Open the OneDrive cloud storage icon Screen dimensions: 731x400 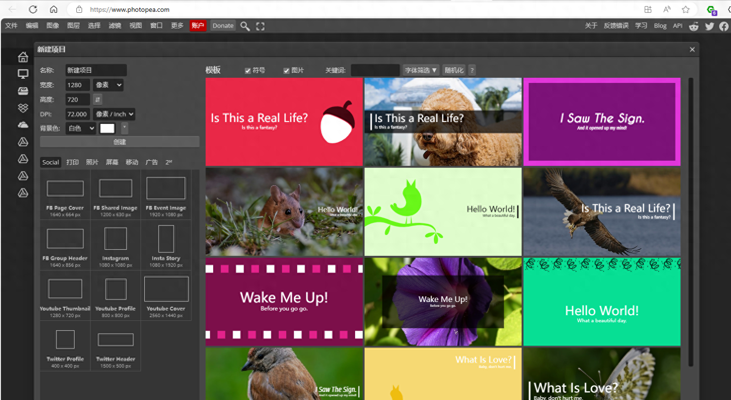tap(23, 125)
